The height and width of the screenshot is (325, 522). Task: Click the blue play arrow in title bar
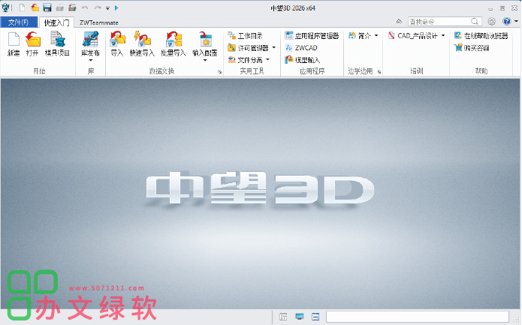click(x=116, y=8)
